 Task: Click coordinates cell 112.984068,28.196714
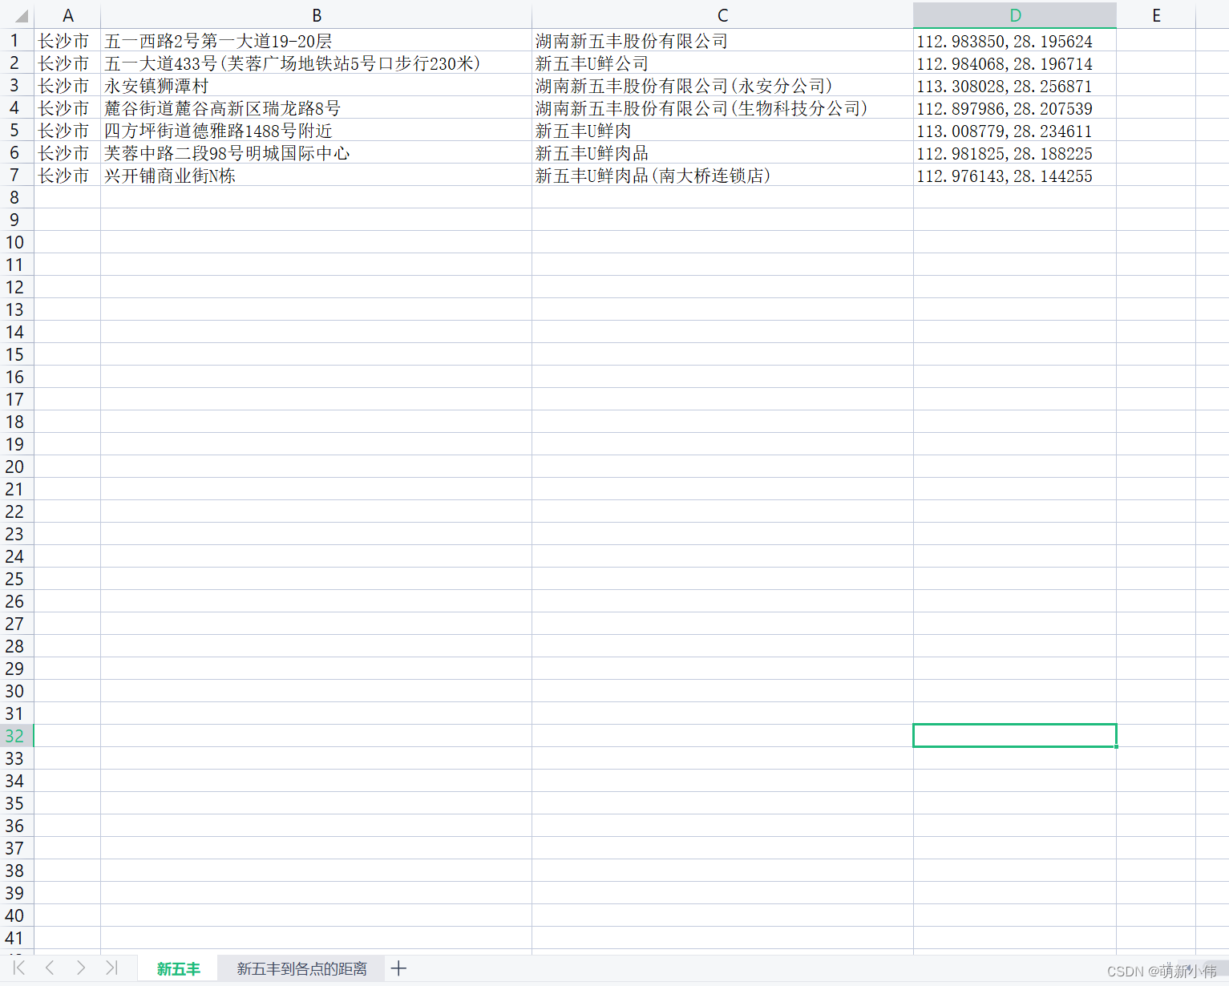pos(1015,63)
